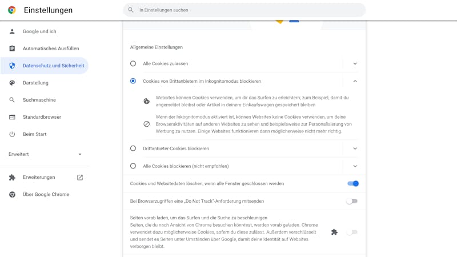This screenshot has width=457, height=257.
Task: Click the Einstellungen page title
Action: coord(48,10)
